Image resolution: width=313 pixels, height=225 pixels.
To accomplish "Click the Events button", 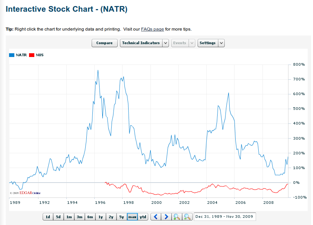I will click(x=180, y=43).
